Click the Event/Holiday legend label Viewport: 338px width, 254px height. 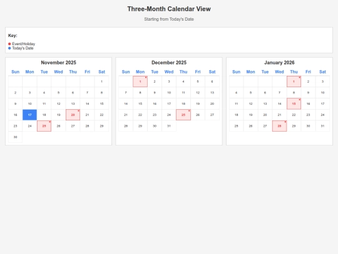[24, 44]
